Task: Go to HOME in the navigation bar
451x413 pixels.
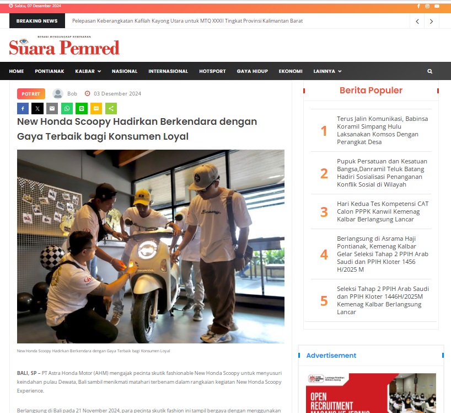Action: pyautogui.click(x=17, y=71)
